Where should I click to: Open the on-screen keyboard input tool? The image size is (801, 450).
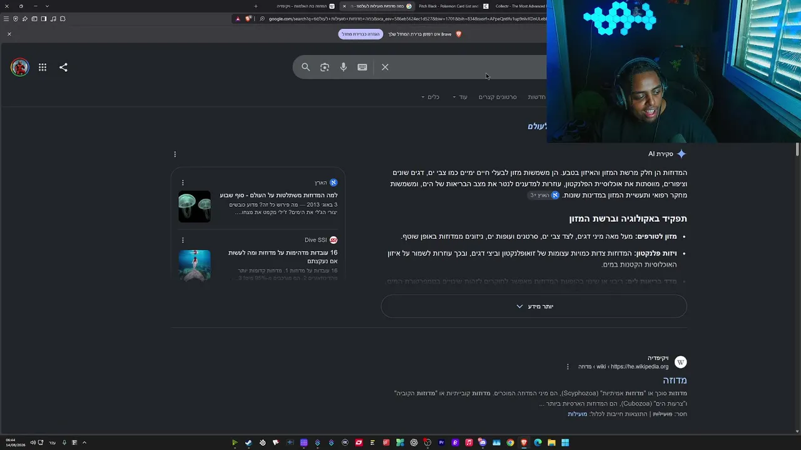pyautogui.click(x=362, y=67)
